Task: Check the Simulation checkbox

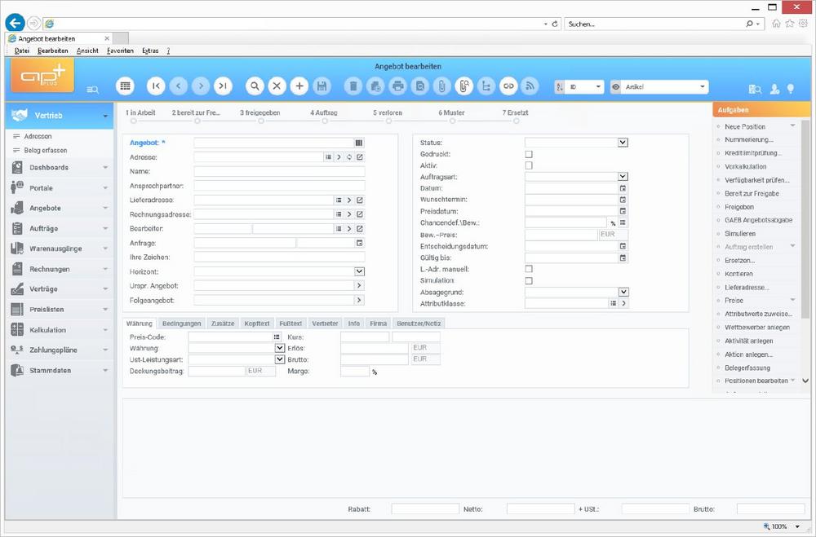Action: click(x=529, y=280)
